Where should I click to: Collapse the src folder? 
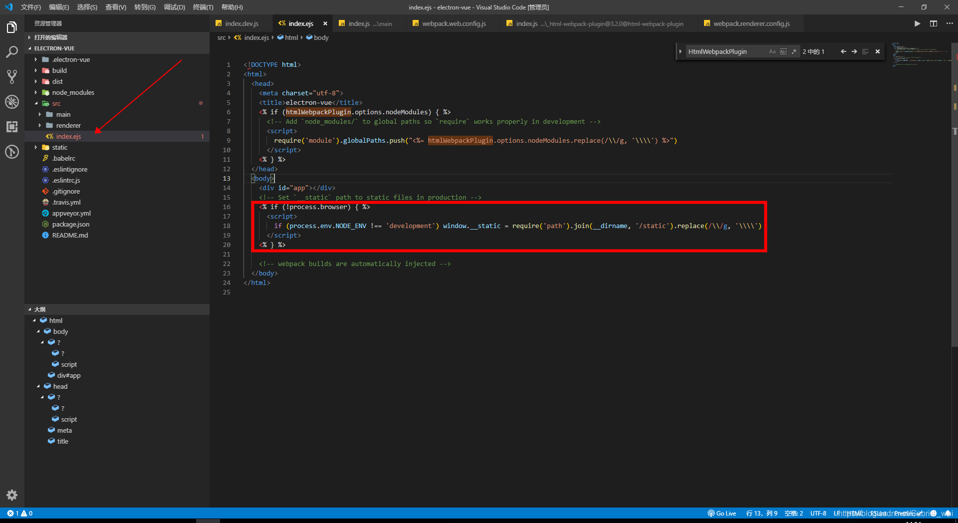(x=56, y=103)
